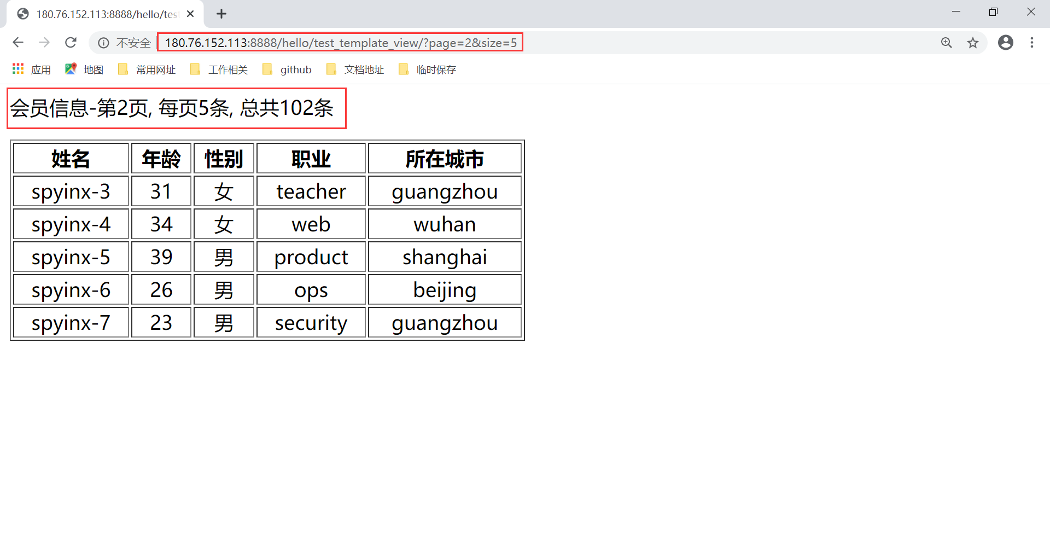Bookmark this page with the star
Image resolution: width=1050 pixels, height=558 pixels.
973,43
